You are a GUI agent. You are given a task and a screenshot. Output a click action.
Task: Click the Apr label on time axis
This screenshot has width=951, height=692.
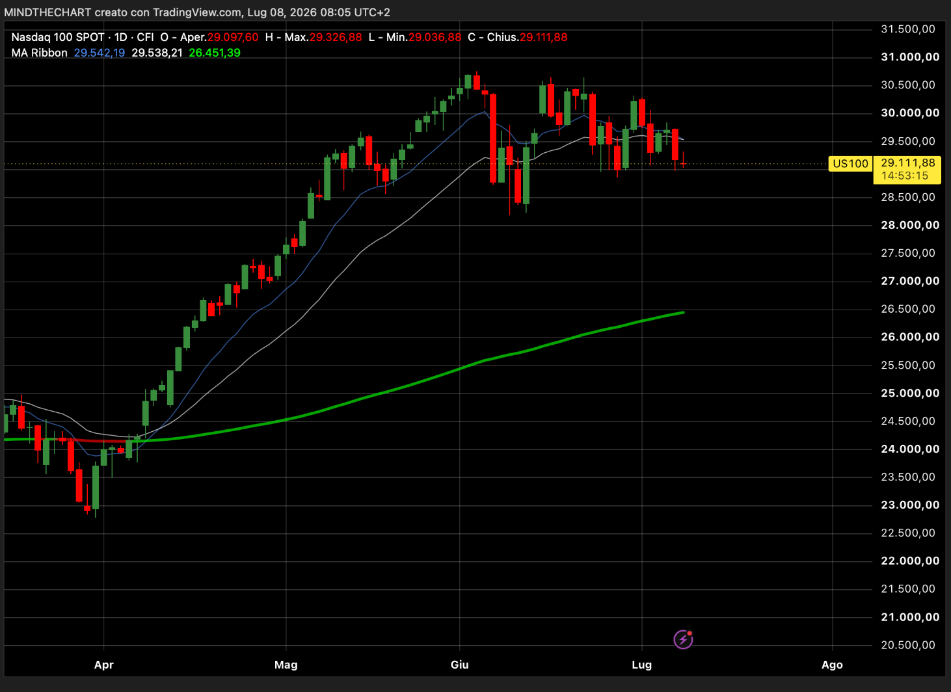pyautogui.click(x=104, y=665)
